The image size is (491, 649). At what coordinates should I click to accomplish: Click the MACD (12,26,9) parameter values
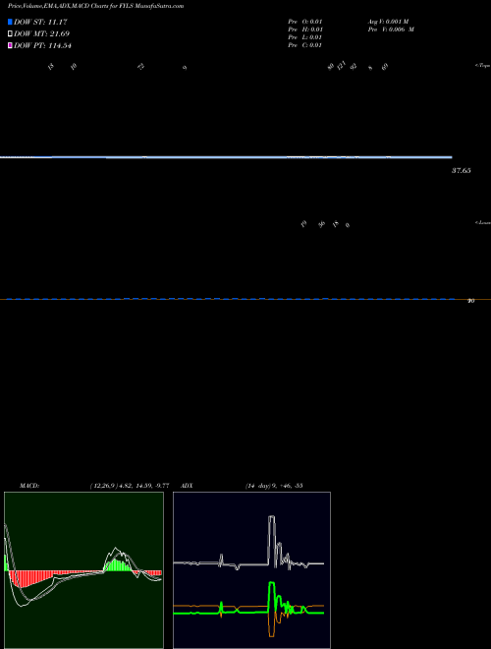pos(130,486)
